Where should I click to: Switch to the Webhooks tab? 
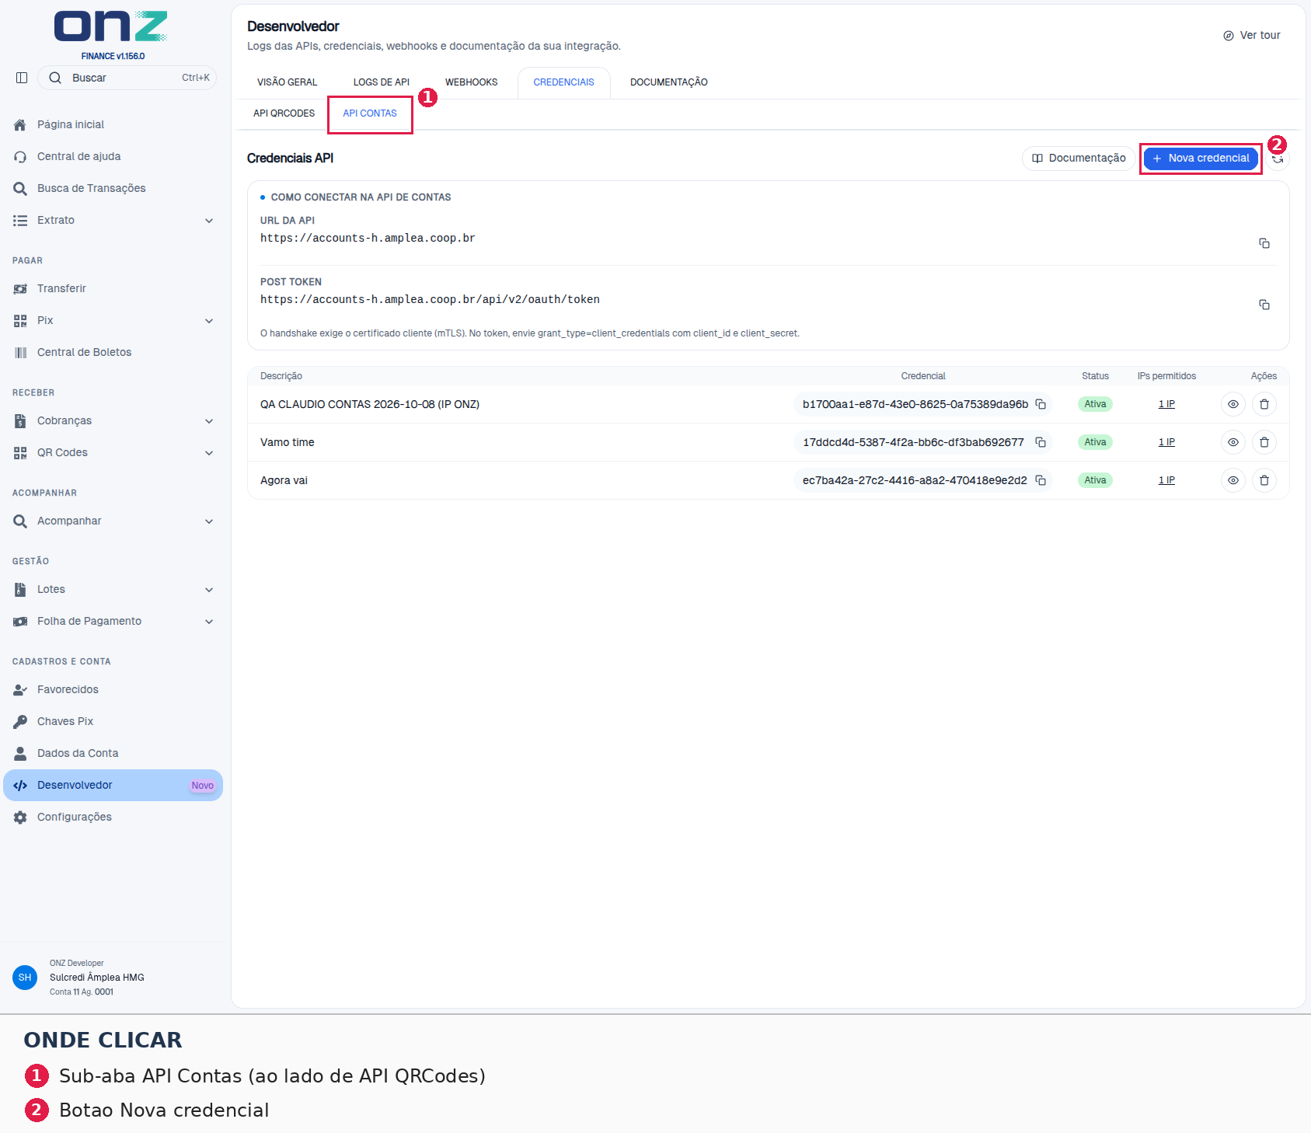472,82
